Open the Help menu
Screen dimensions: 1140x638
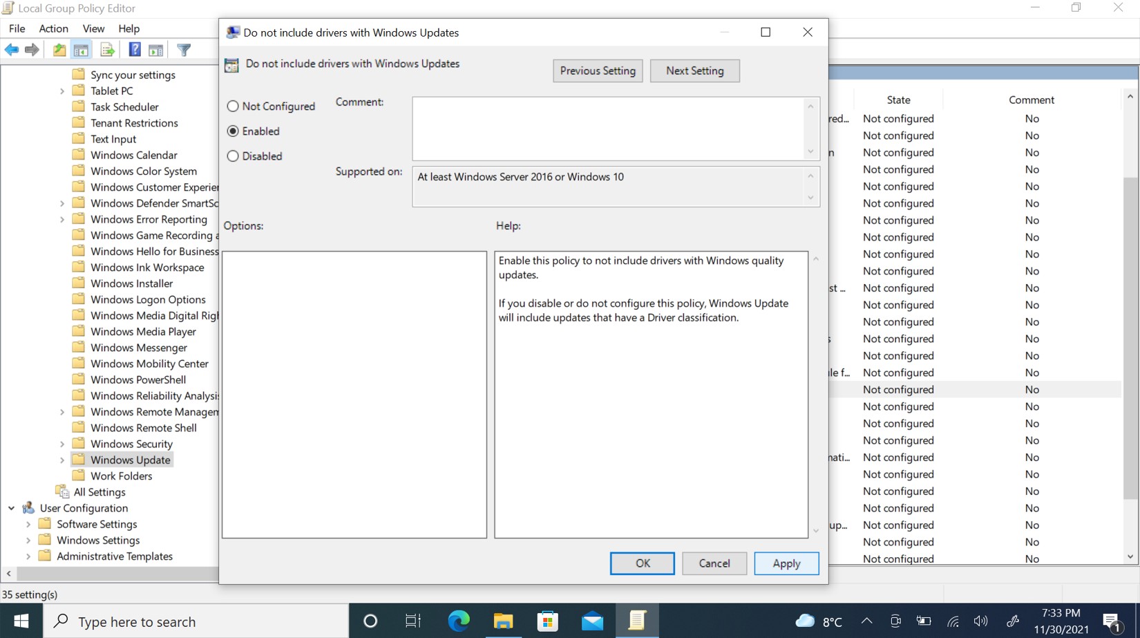pos(129,28)
